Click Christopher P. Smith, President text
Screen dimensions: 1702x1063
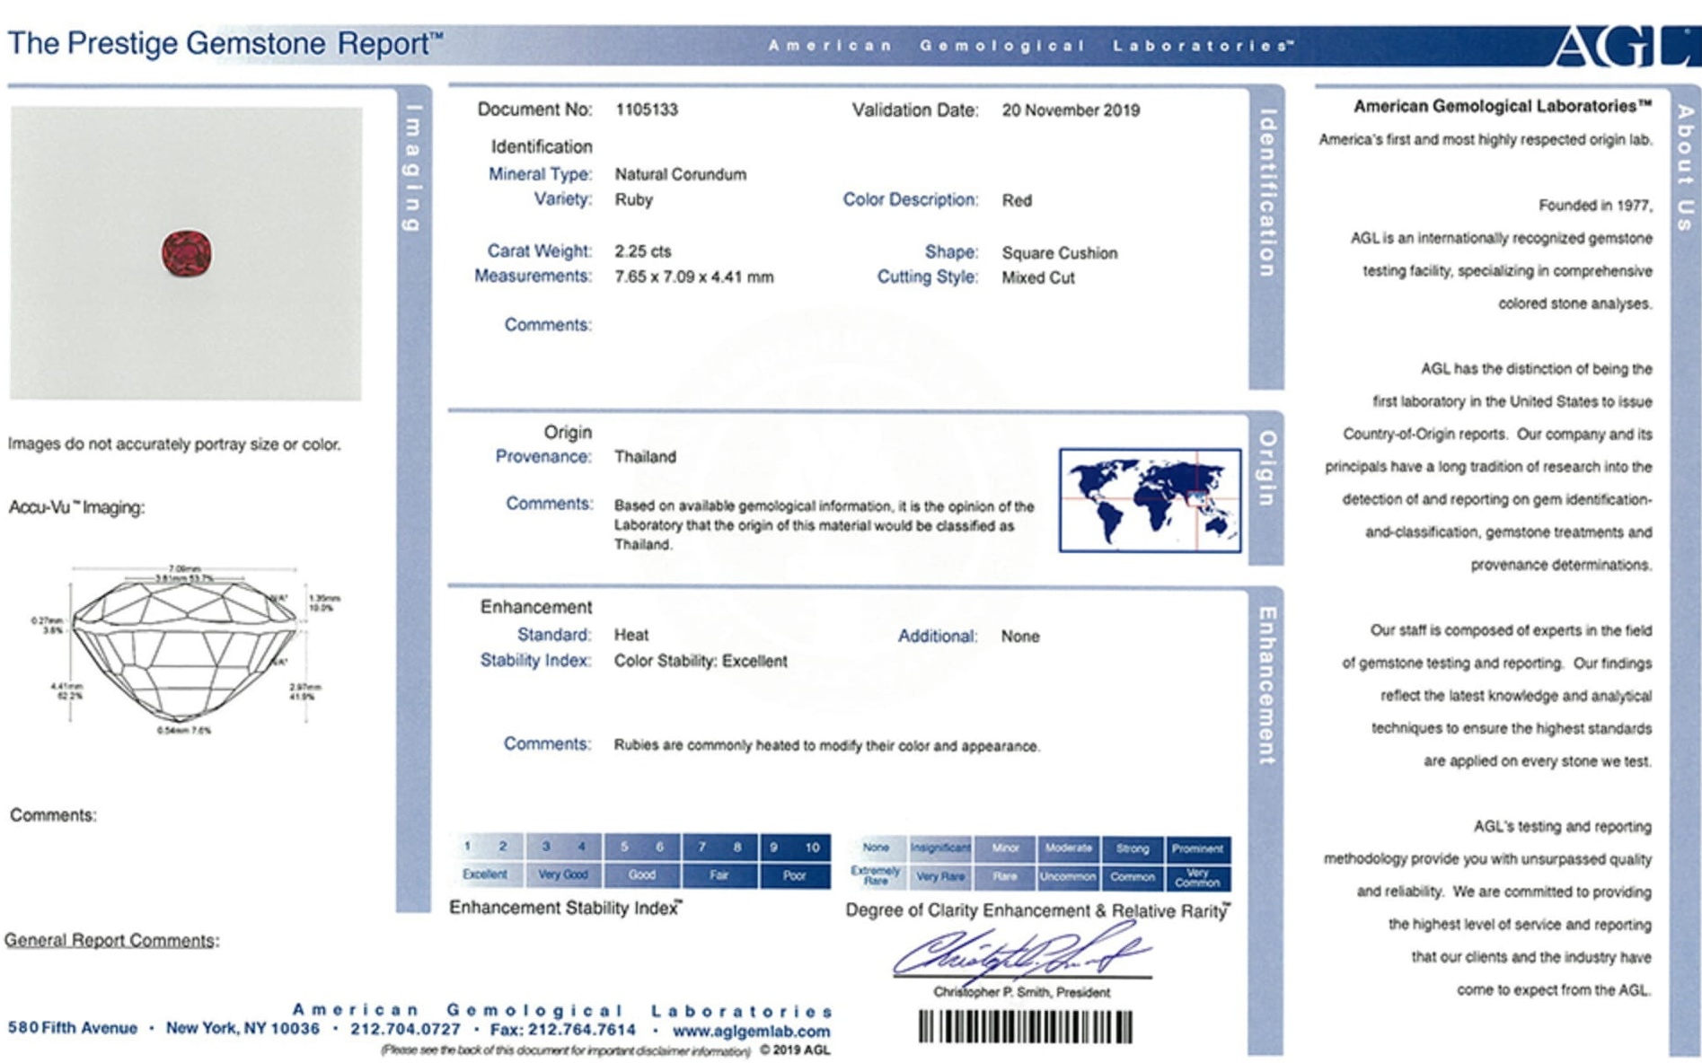(x=1022, y=992)
